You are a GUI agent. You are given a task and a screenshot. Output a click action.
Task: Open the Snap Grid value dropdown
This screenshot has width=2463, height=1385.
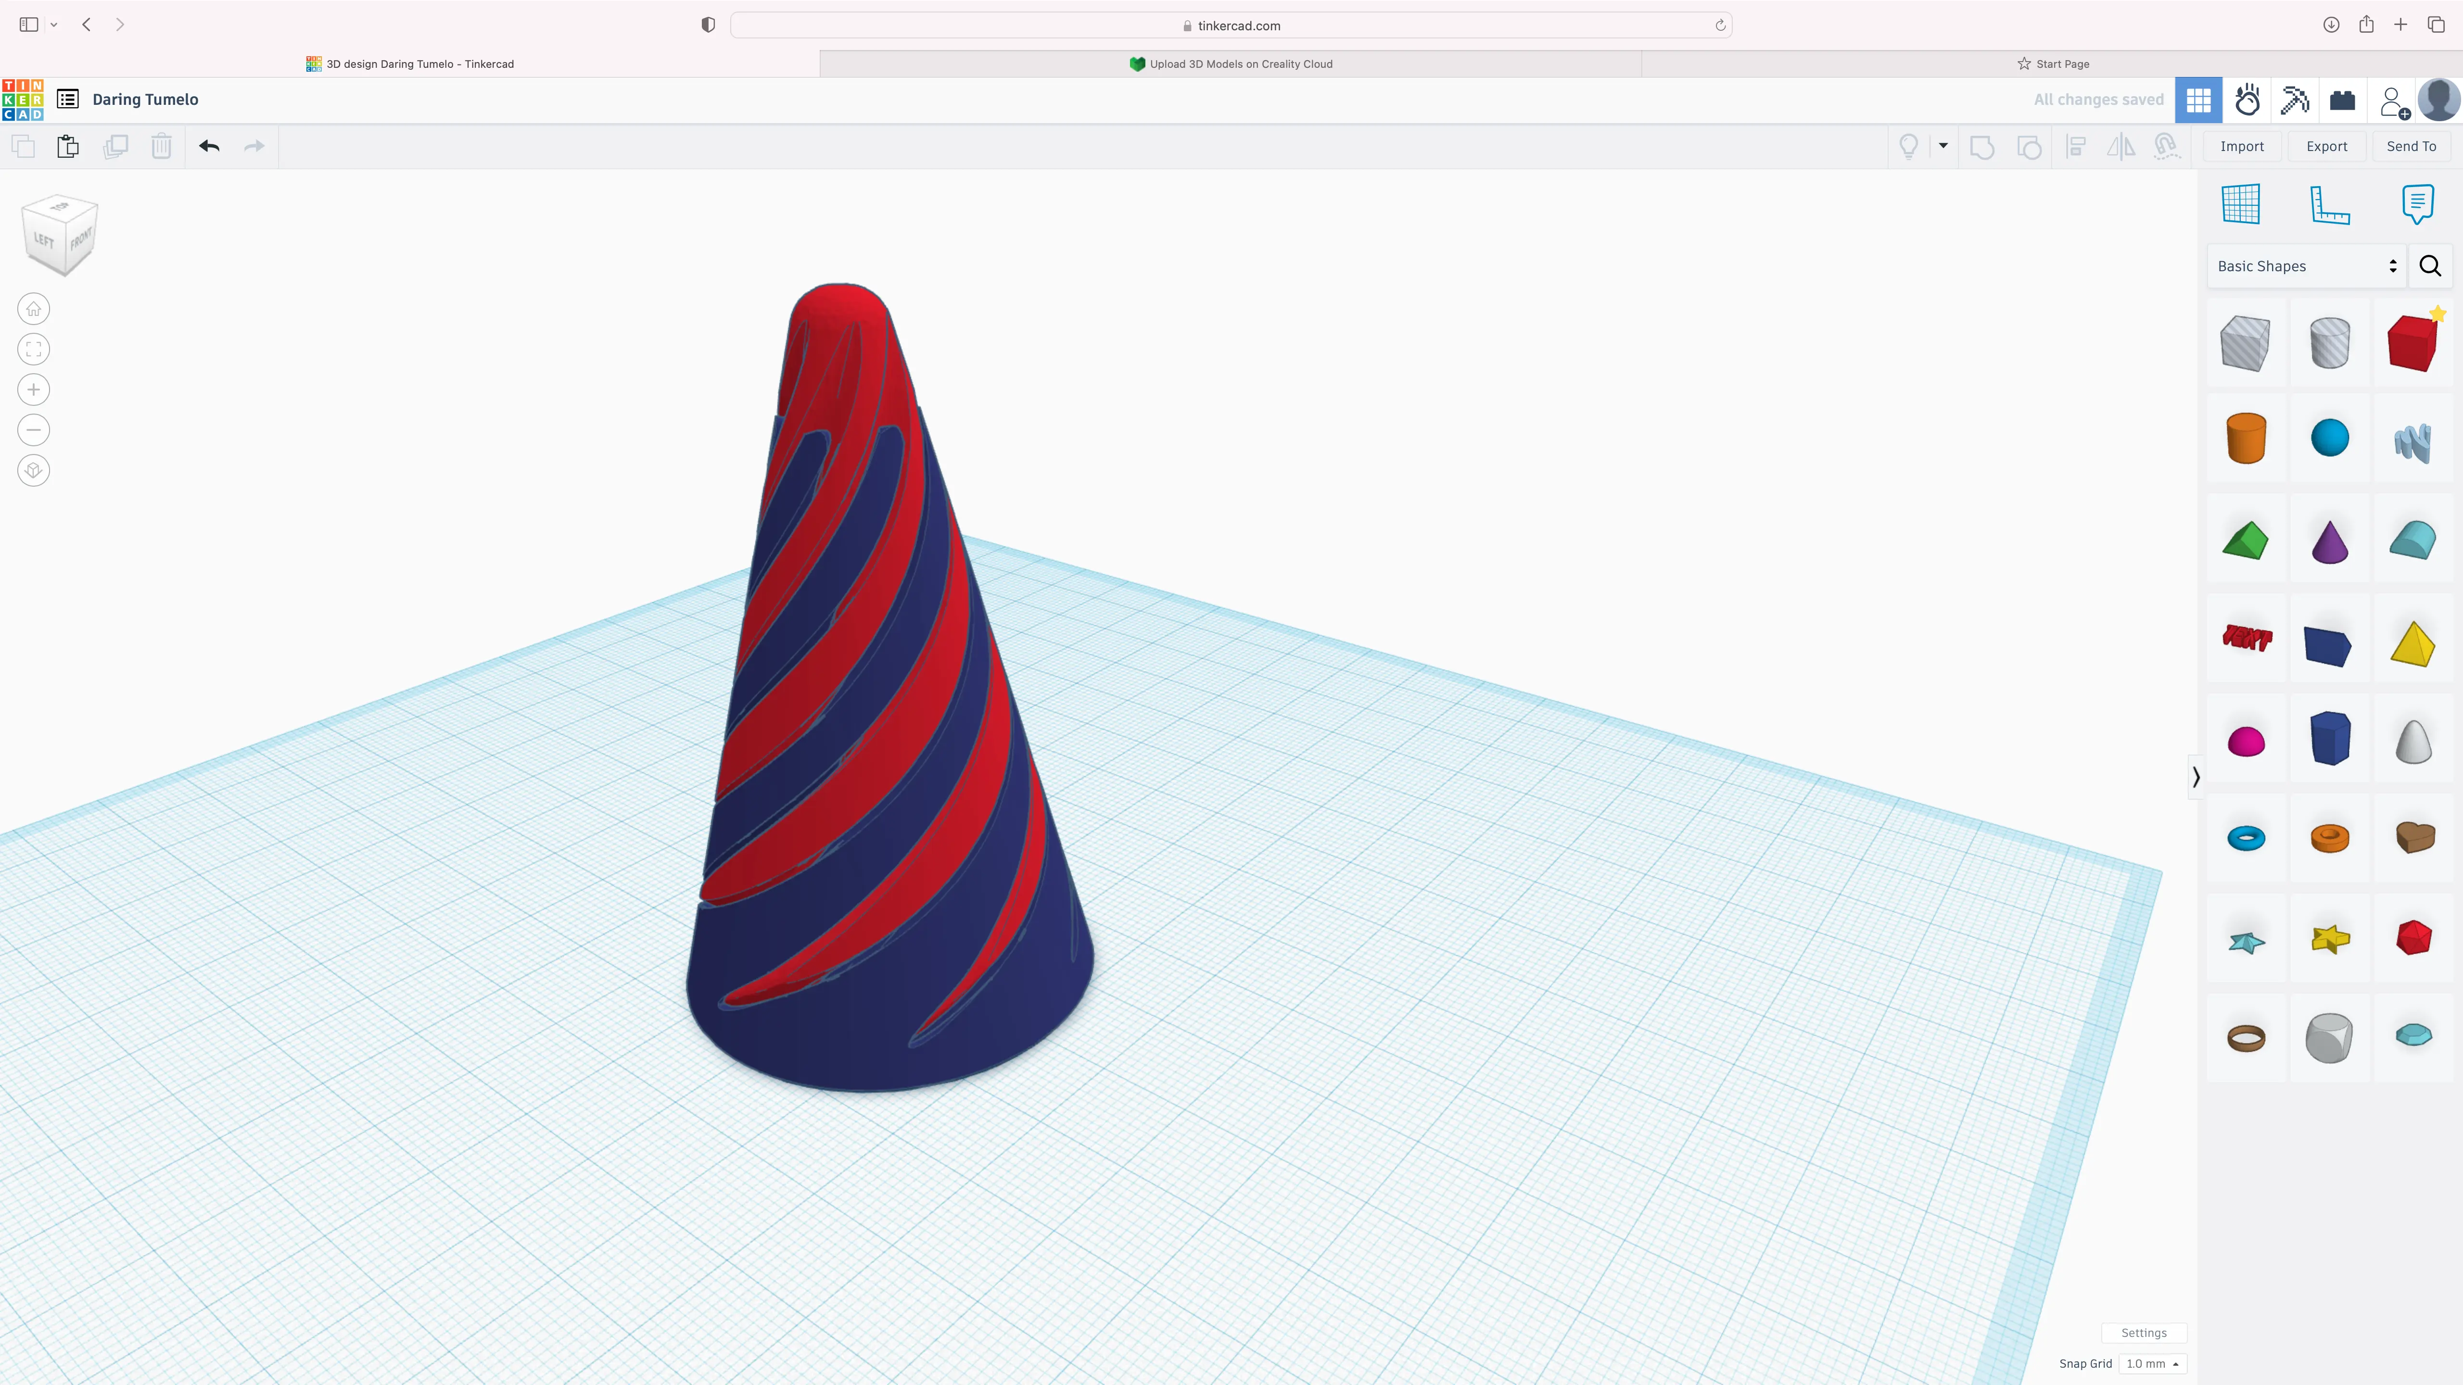click(2152, 1364)
